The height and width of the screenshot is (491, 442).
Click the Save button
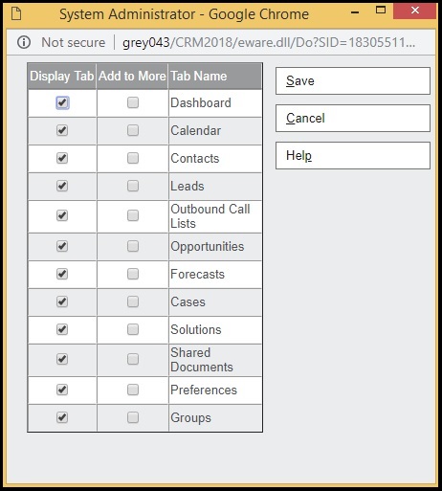click(x=353, y=80)
